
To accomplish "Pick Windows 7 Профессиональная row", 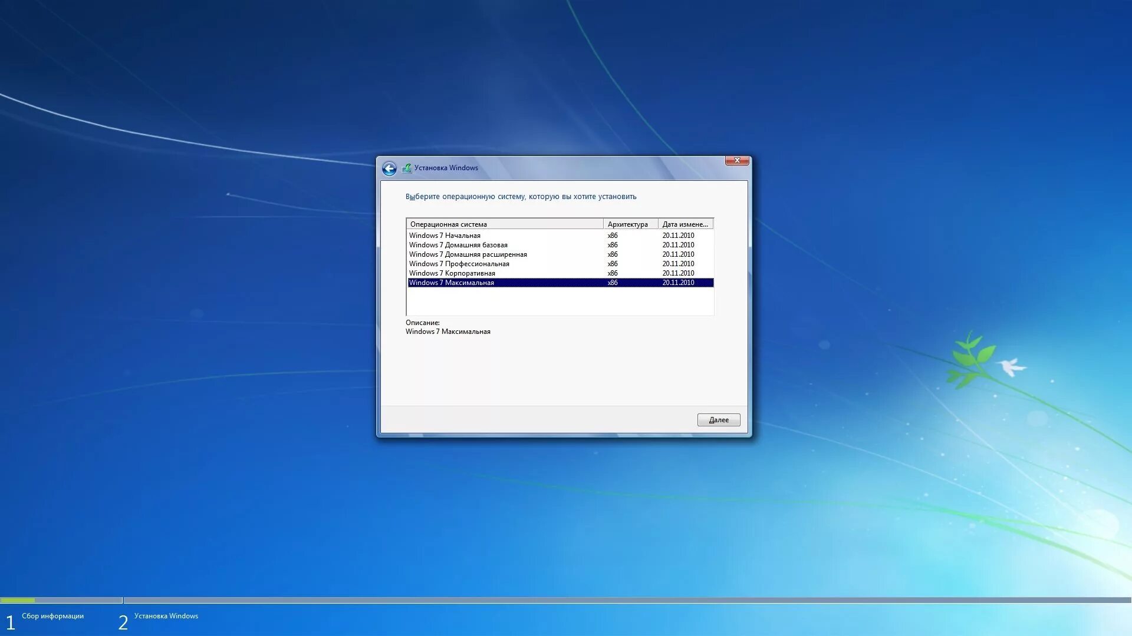I will point(459,264).
